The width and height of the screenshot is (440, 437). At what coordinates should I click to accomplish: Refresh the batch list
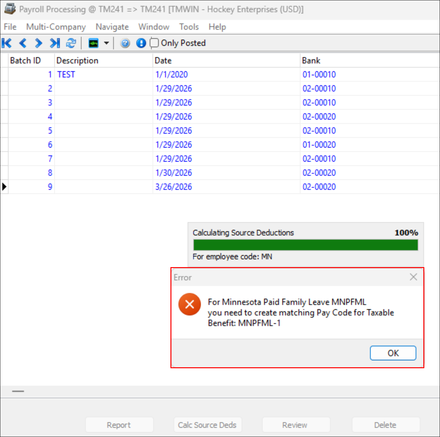71,43
